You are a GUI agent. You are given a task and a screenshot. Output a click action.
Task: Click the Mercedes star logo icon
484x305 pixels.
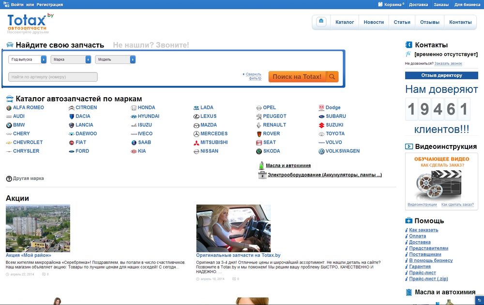coord(197,134)
